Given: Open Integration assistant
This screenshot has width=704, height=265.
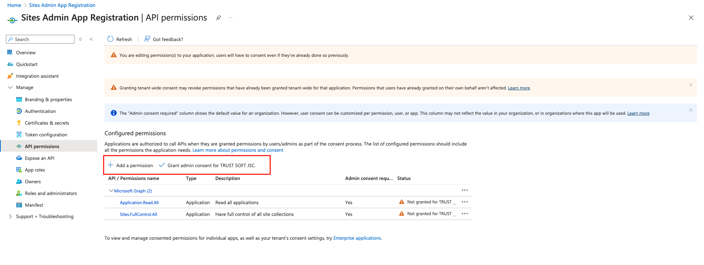Looking at the screenshot, I should [x=37, y=76].
